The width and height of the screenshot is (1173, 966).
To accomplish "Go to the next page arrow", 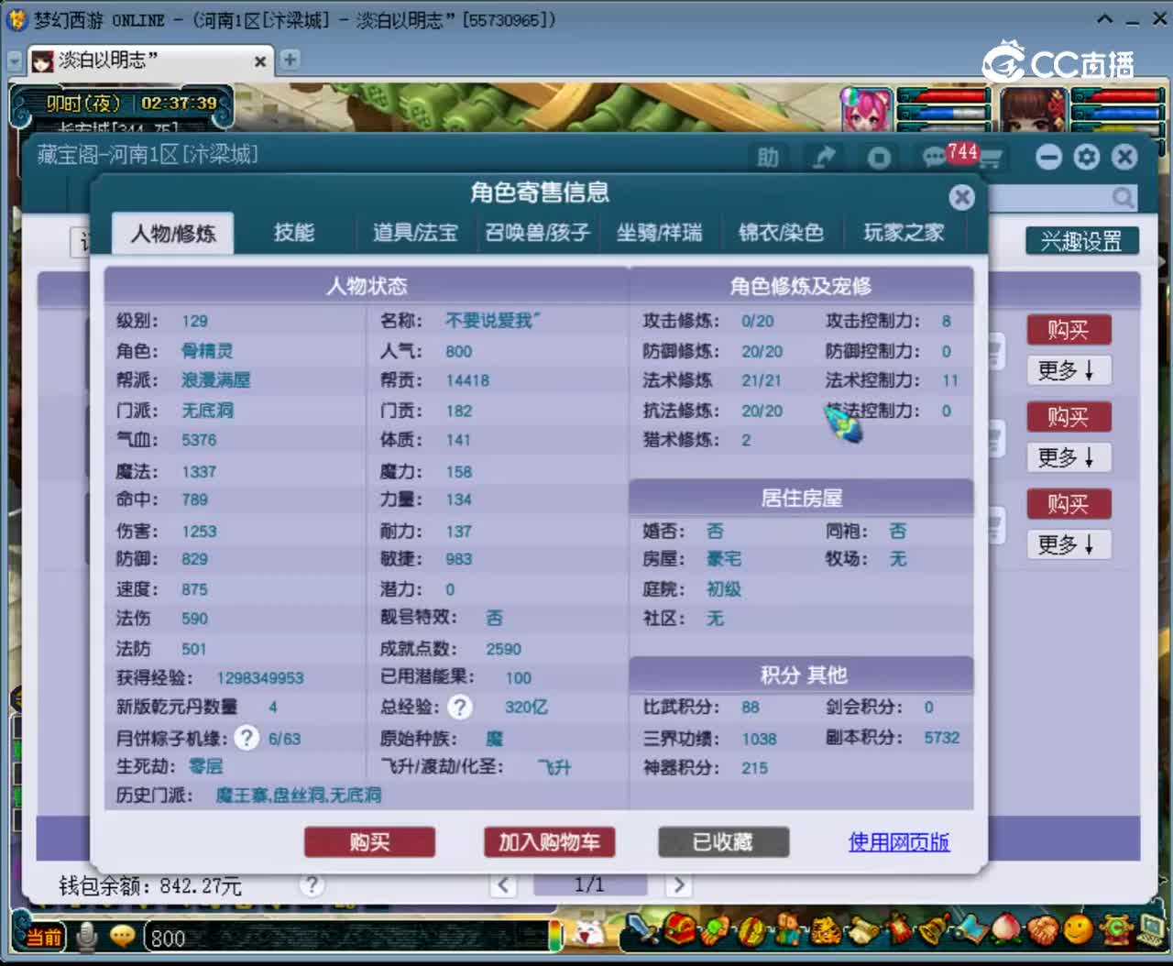I will (x=678, y=884).
